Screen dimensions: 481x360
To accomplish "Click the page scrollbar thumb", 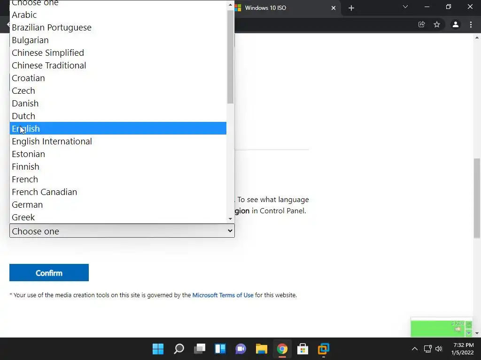I will pyautogui.click(x=477, y=198).
